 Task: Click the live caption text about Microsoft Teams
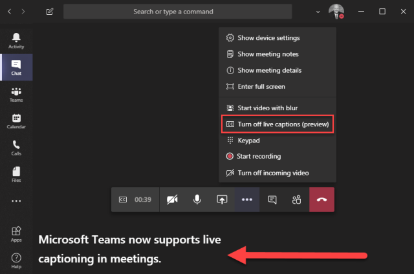click(129, 249)
